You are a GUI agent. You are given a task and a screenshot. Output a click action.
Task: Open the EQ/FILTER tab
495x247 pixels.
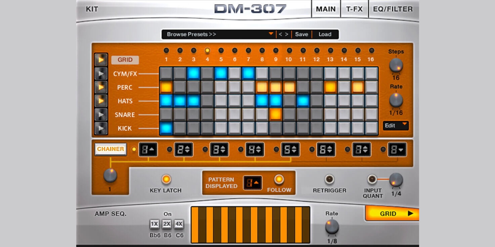[x=393, y=9]
